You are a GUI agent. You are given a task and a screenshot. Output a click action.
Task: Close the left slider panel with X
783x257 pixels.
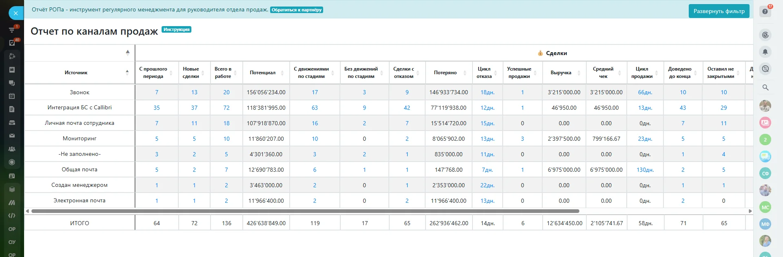[16, 13]
